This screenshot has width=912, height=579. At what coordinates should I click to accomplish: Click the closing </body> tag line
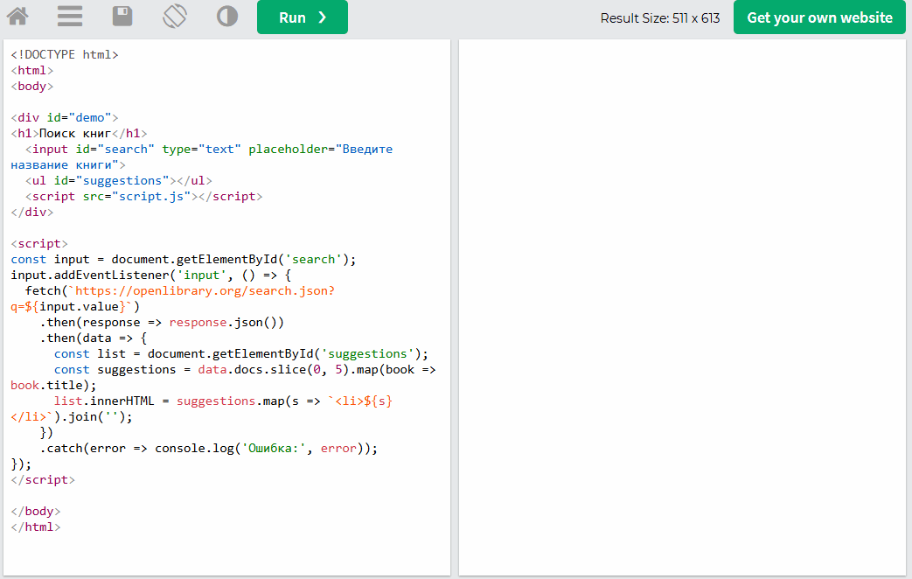click(x=36, y=510)
